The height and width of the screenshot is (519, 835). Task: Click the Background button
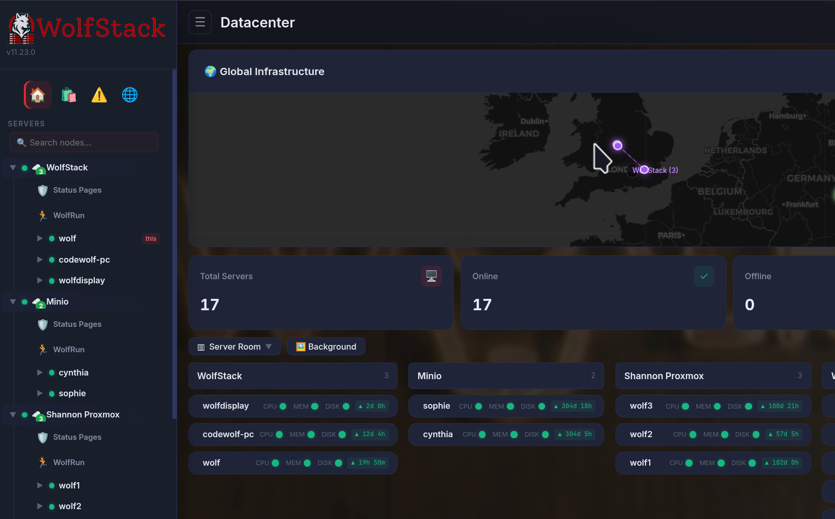326,346
